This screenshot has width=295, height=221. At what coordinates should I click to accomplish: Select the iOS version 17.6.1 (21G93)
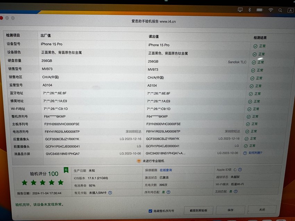(x=98, y=178)
